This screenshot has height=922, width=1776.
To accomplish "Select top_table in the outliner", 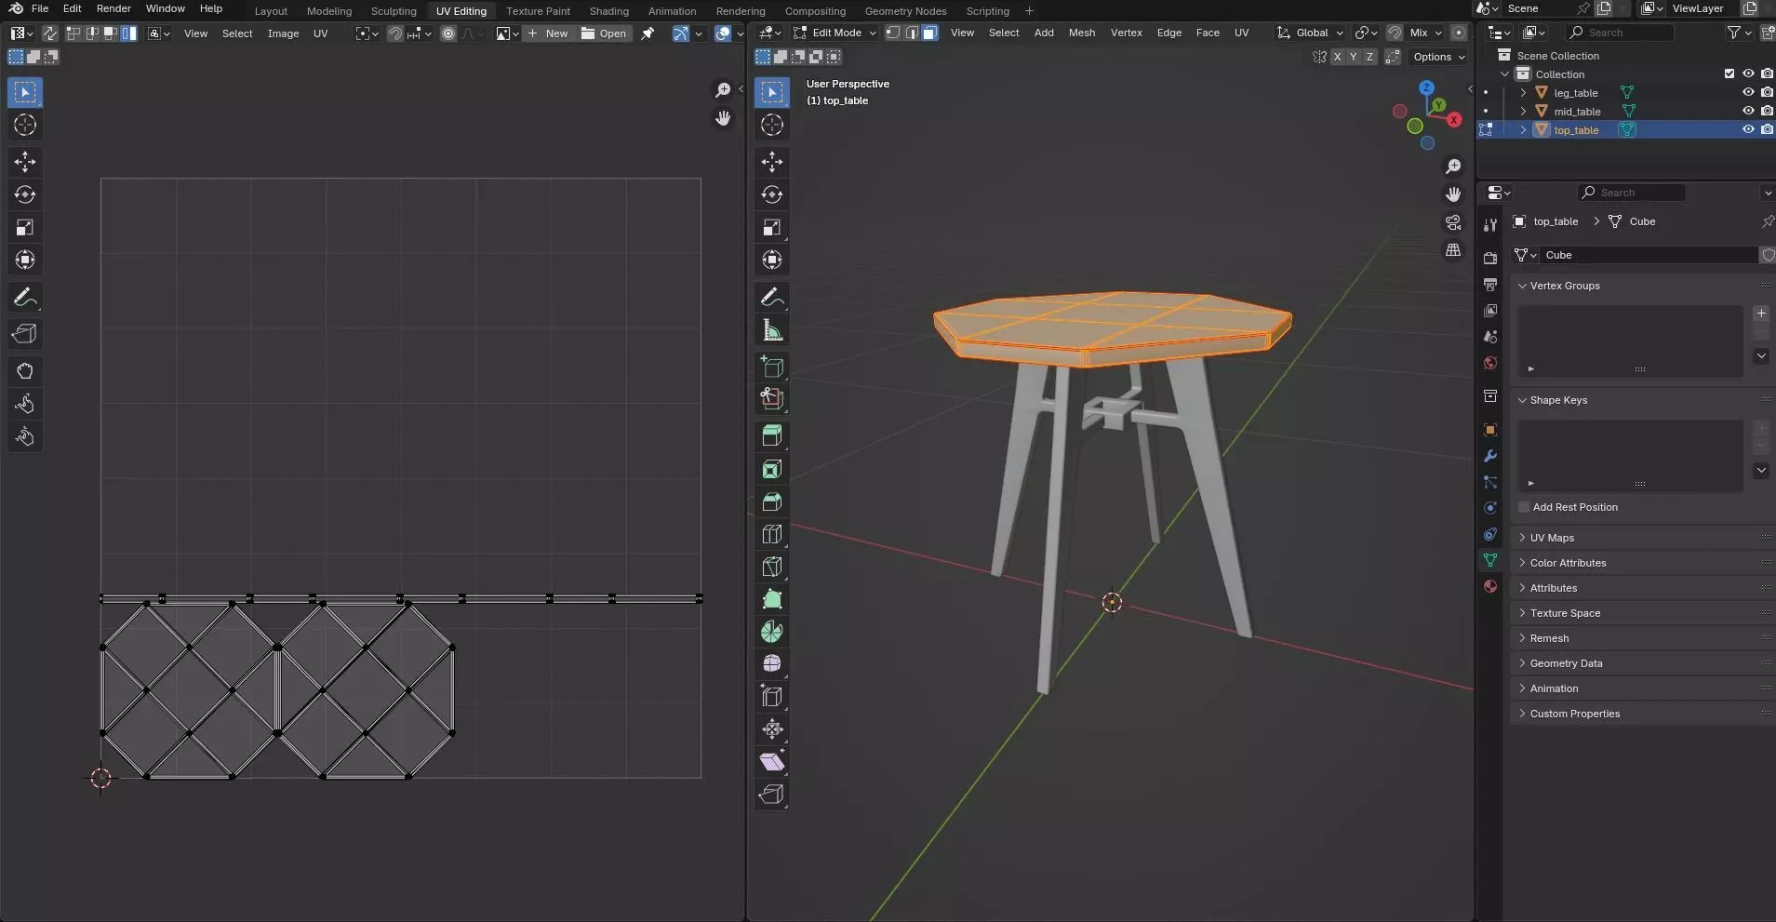I will click(1576, 130).
